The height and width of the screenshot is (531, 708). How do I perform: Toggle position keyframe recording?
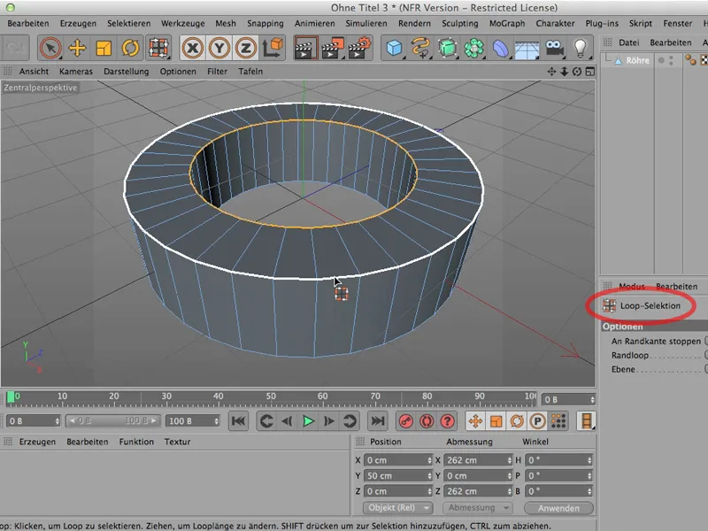(x=475, y=421)
